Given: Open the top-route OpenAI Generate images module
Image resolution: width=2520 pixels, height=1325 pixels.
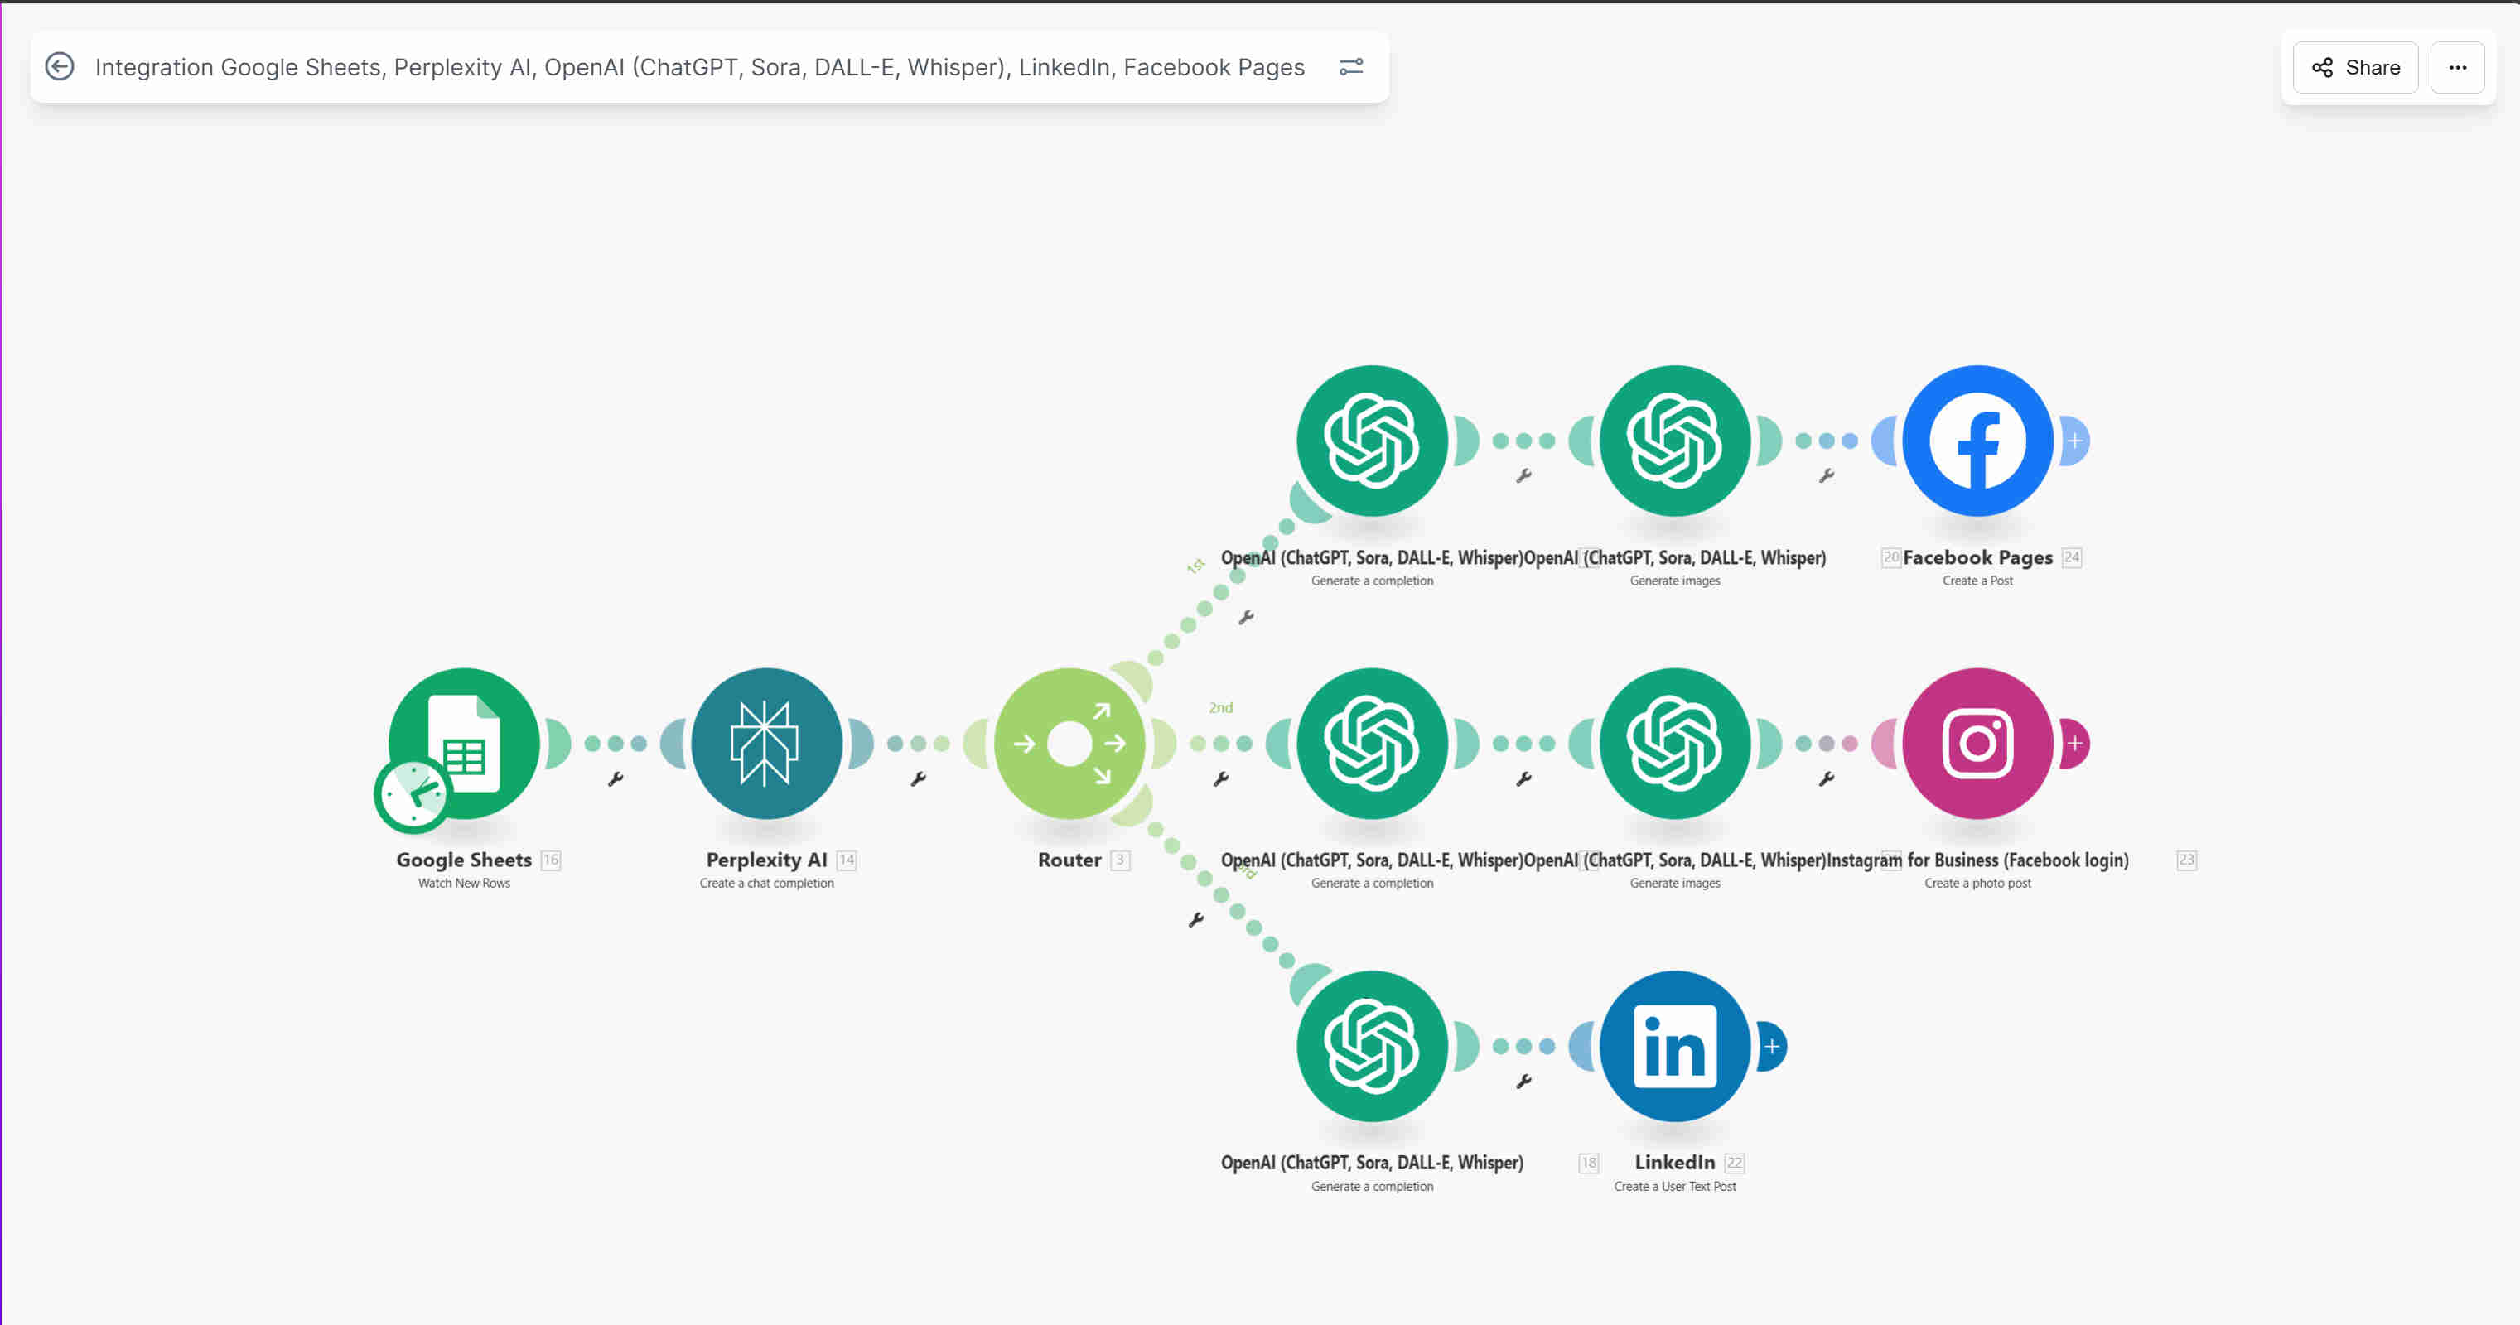Looking at the screenshot, I should (x=1675, y=441).
